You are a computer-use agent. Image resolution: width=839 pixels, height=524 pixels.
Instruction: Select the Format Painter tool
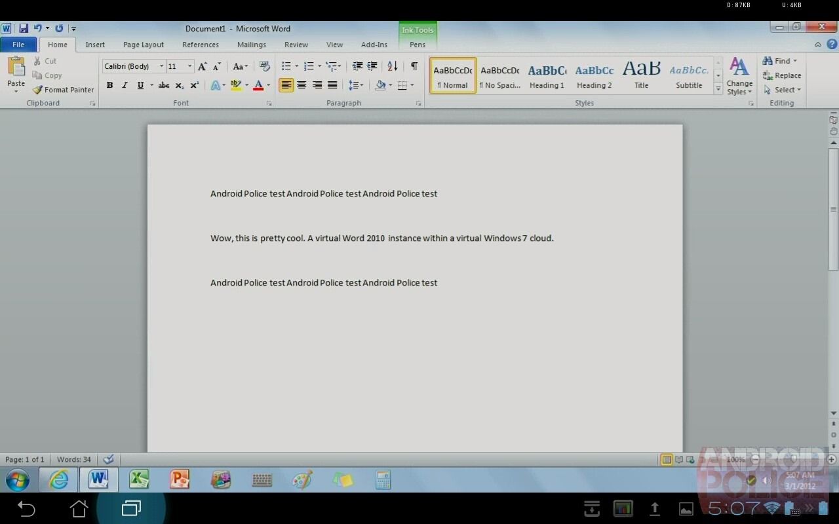click(x=62, y=90)
